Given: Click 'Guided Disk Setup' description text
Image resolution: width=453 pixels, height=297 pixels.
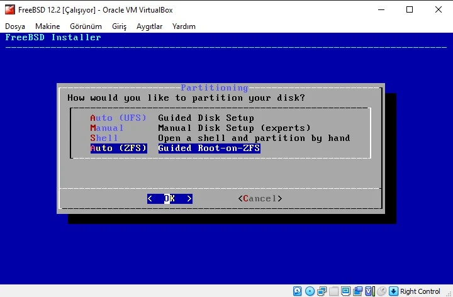Looking at the screenshot, I should 206,118.
